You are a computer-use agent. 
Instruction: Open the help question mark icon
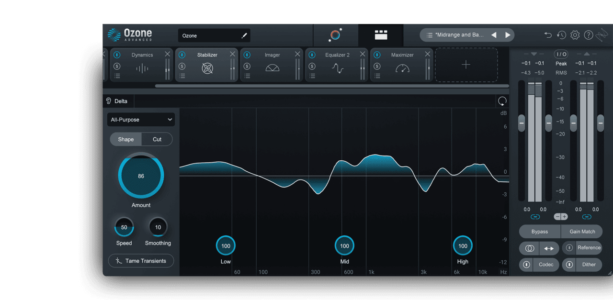589,35
